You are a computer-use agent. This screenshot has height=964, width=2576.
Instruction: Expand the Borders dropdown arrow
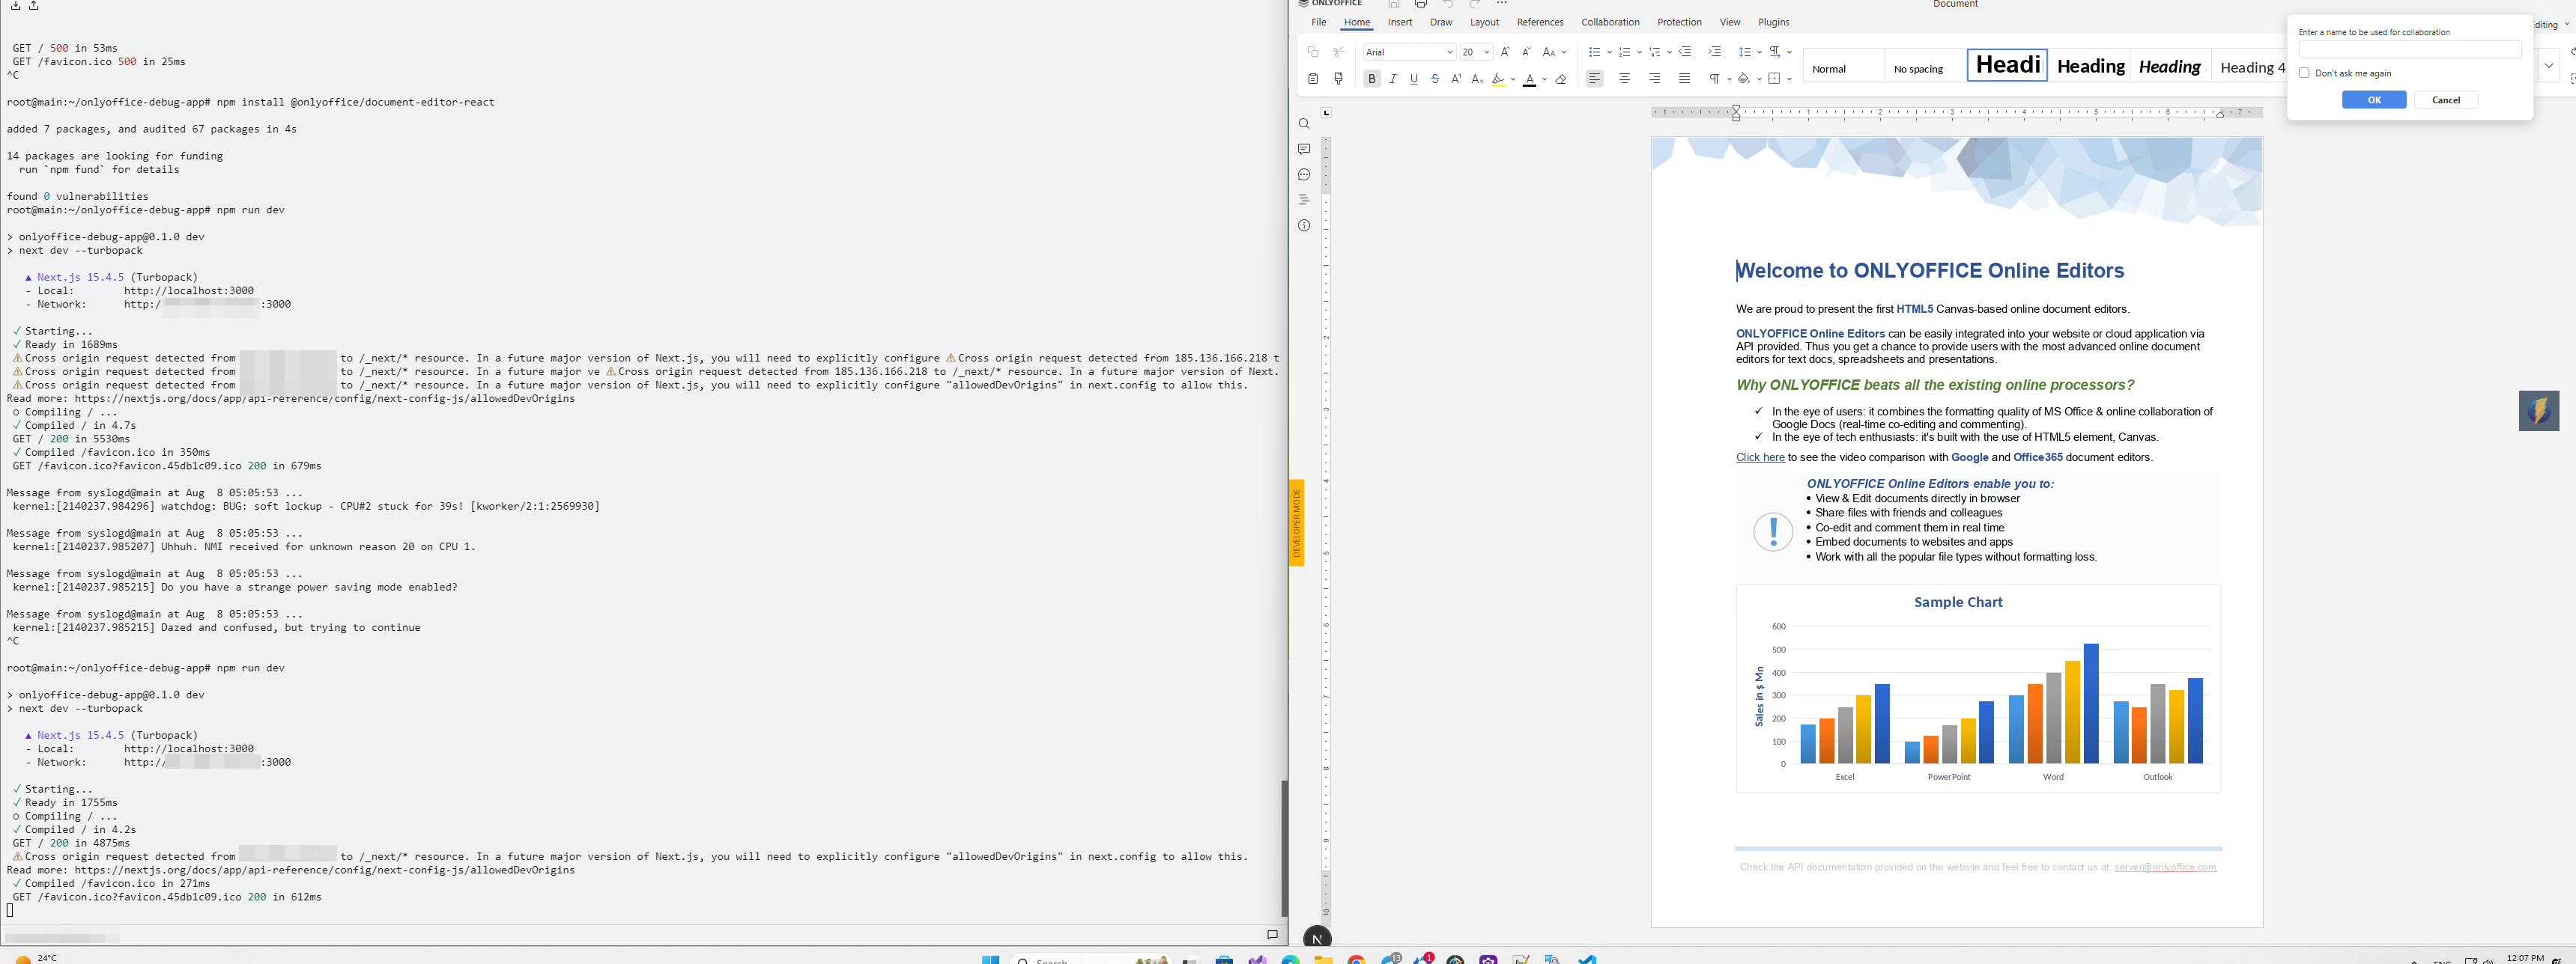1789,79
